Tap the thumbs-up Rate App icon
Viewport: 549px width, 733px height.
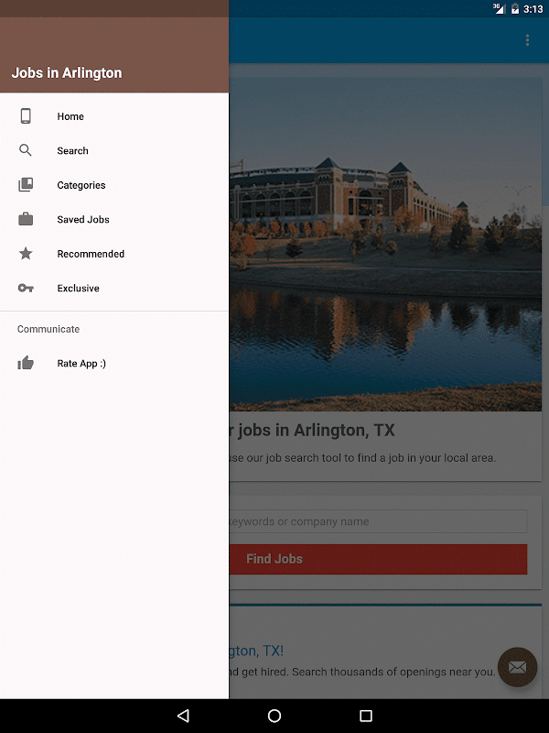tap(26, 363)
